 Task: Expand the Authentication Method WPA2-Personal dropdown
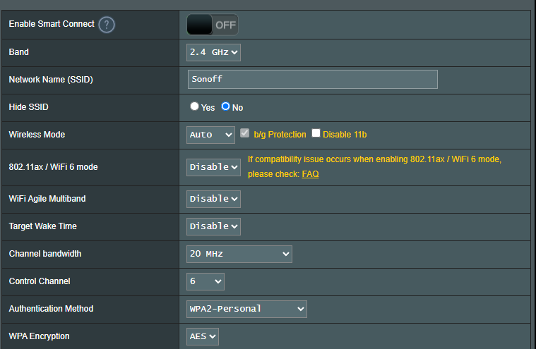(x=246, y=309)
